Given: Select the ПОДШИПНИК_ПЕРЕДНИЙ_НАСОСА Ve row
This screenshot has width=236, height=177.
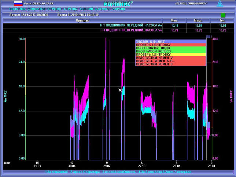Looking at the screenshot, I should (131, 30).
